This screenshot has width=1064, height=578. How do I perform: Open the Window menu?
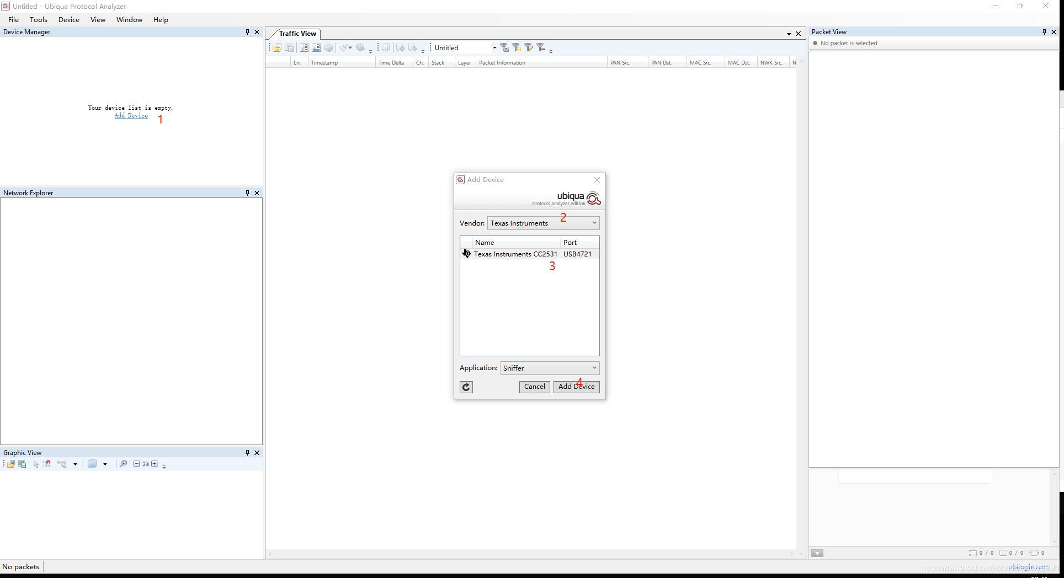pos(129,20)
